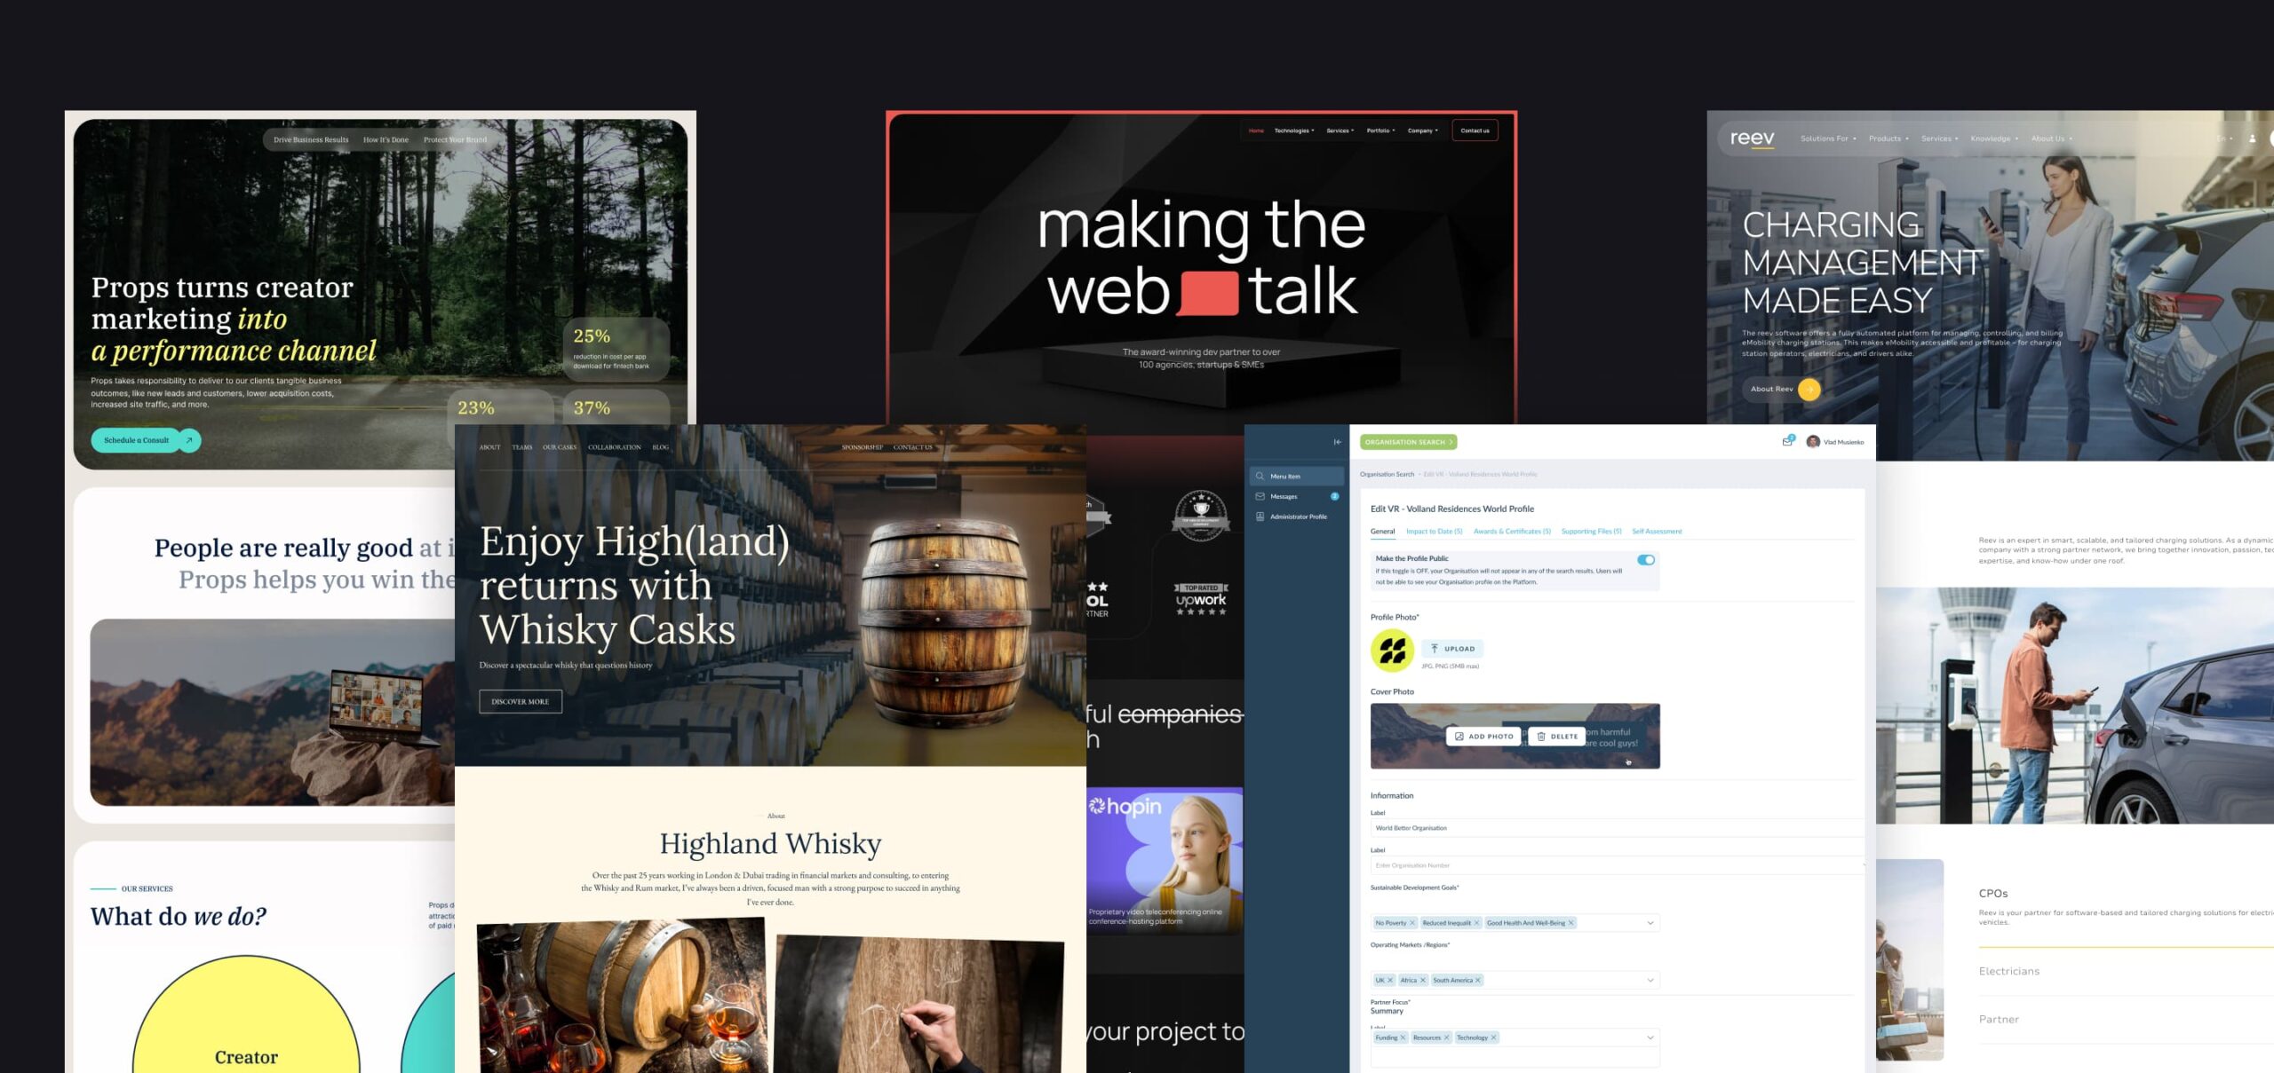Open Partner Focus tags dropdown arrow
2274x1073 pixels.
coord(1650,1037)
